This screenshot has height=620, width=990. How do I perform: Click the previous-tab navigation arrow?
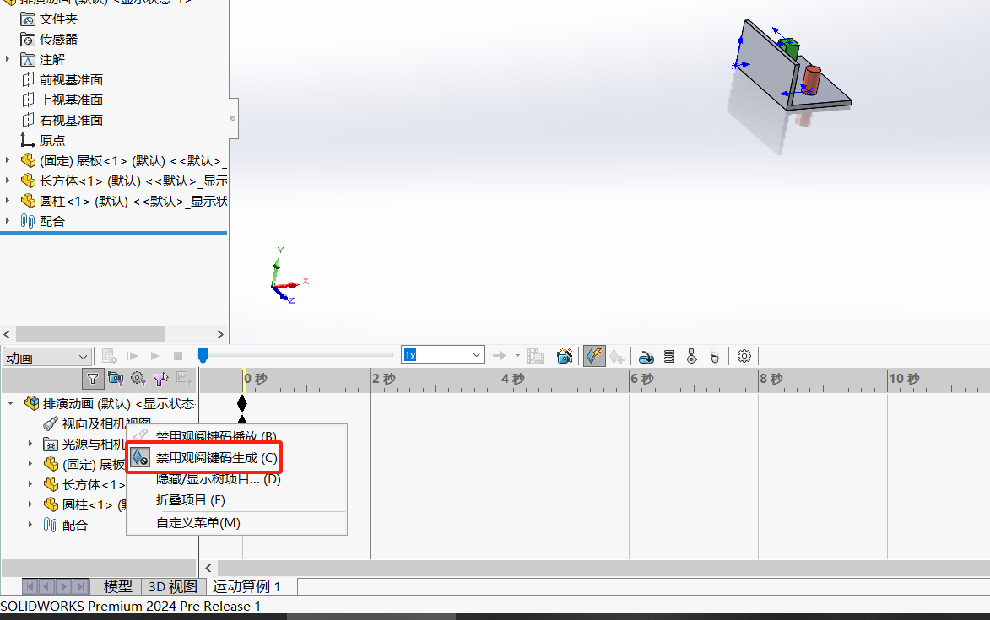tap(46, 586)
